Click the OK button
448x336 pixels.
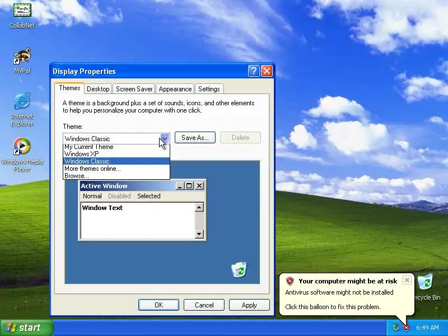click(x=158, y=305)
